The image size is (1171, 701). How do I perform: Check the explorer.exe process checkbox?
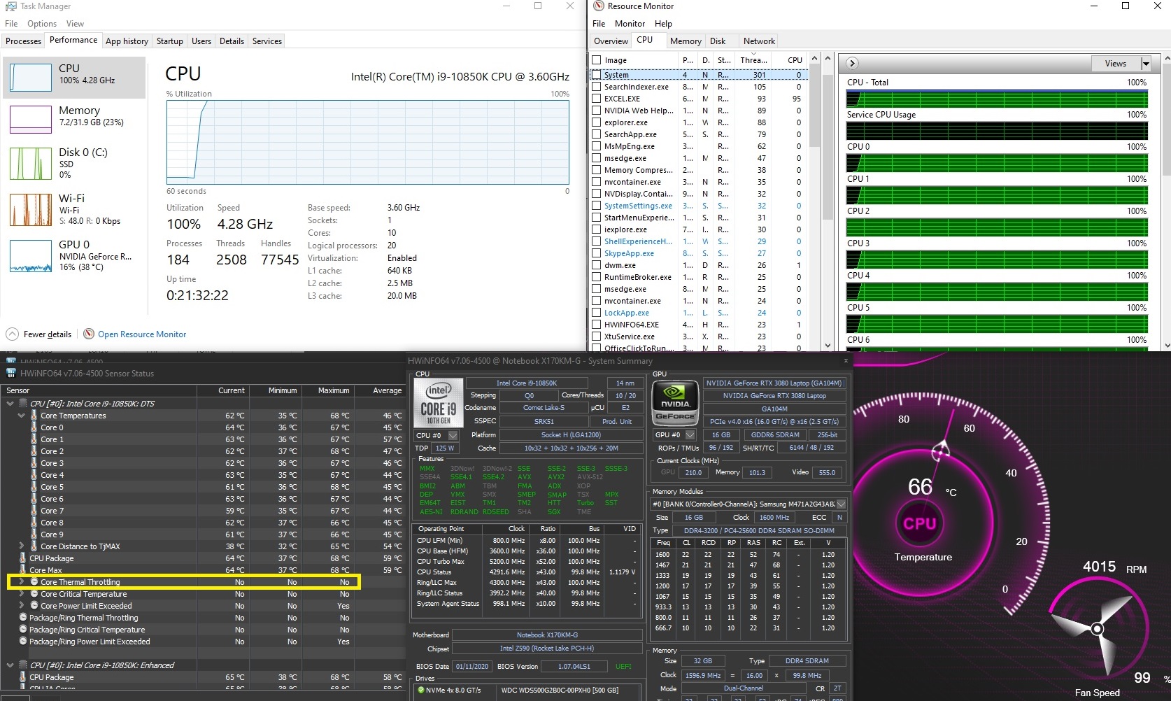(597, 122)
